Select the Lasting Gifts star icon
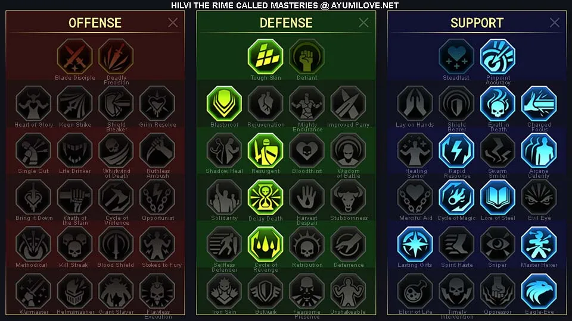Screen dimensions: 572x321 [x=415, y=244]
